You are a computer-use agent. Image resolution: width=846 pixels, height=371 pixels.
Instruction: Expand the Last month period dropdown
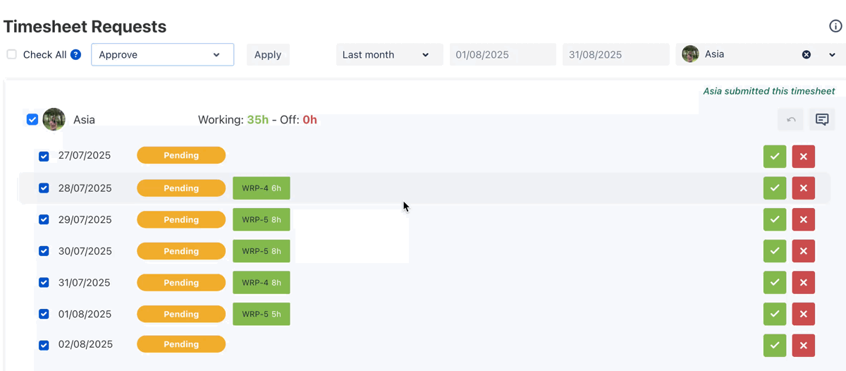point(386,54)
